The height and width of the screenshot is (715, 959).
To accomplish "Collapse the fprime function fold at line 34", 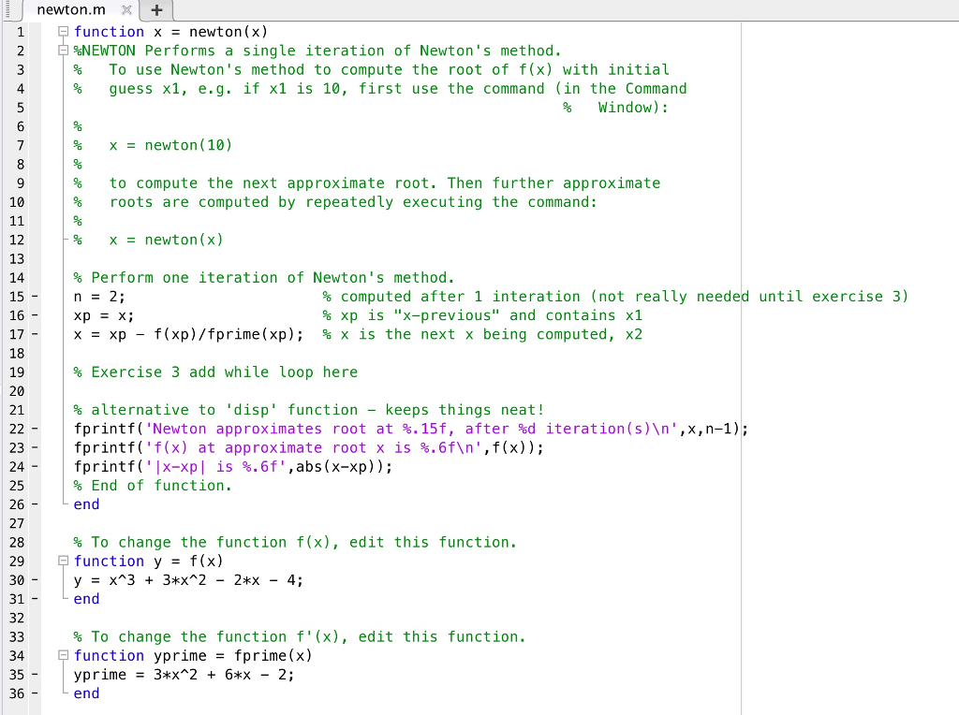I will [62, 655].
